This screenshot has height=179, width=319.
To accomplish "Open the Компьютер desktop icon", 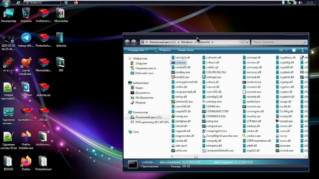I will [x=8, y=15].
